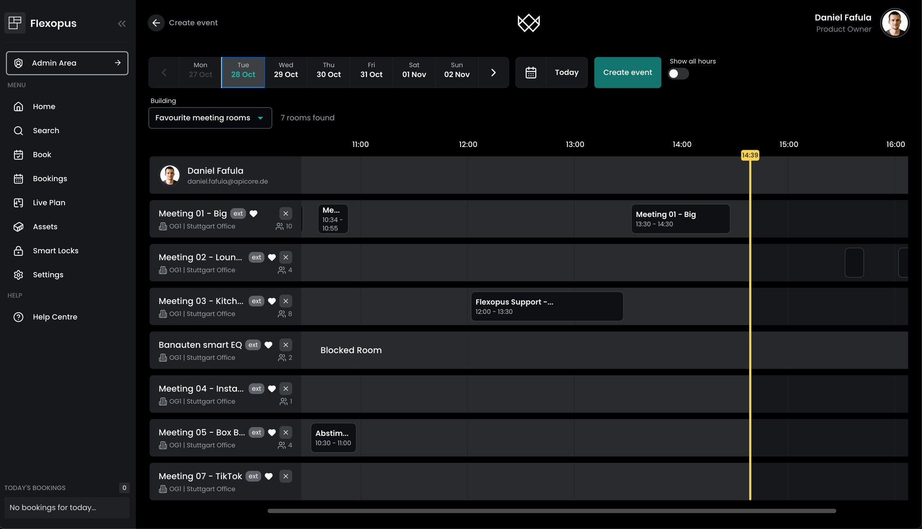The image size is (922, 529).
Task: Unfavourite Meeting 03 - Kitchen heart icon
Action: click(x=272, y=301)
